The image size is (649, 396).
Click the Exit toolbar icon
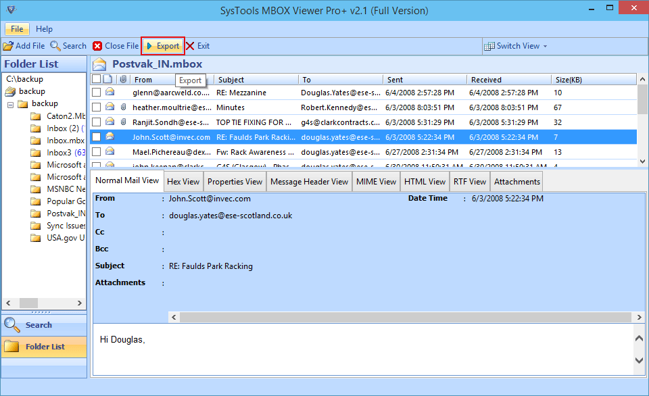190,46
